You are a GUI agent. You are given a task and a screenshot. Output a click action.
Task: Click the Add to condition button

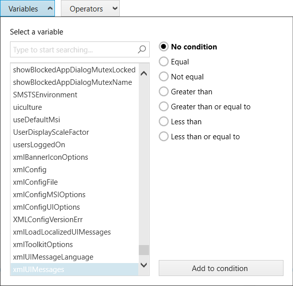(221, 268)
